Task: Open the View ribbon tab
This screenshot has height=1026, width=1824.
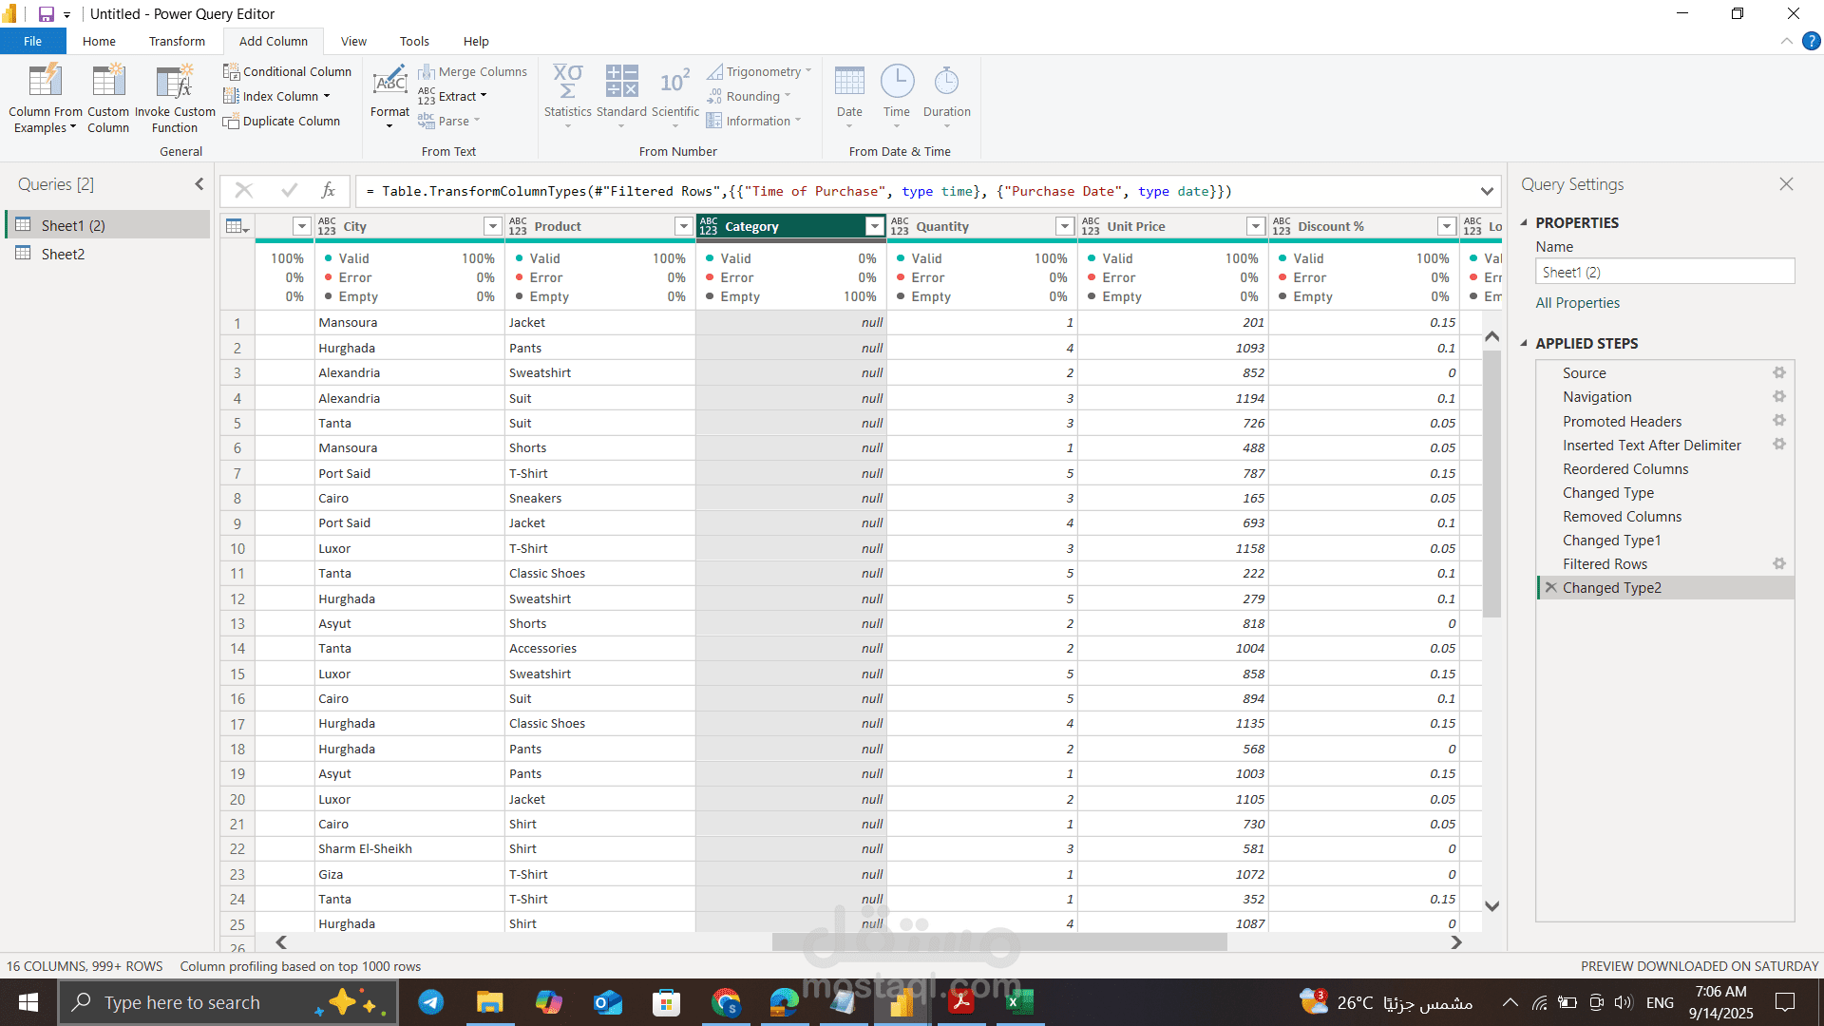Action: click(353, 42)
